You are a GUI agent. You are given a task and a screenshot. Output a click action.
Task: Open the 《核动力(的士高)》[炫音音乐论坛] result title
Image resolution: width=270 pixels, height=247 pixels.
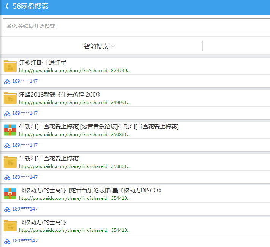click(x=91, y=190)
